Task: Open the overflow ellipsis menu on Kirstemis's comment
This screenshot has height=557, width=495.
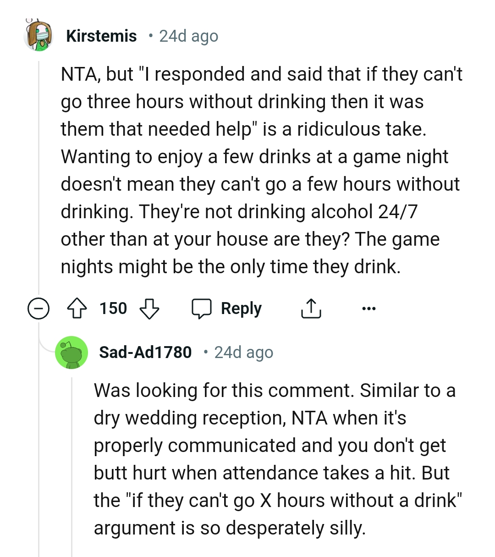Action: 368,308
